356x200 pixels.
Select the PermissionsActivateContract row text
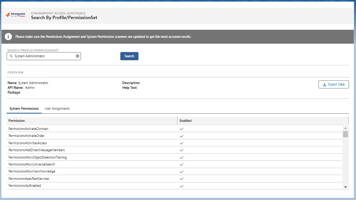pyautogui.click(x=28, y=129)
